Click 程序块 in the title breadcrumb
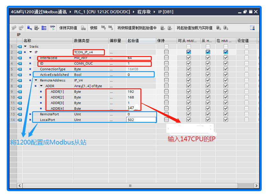 pyautogui.click(x=144, y=12)
